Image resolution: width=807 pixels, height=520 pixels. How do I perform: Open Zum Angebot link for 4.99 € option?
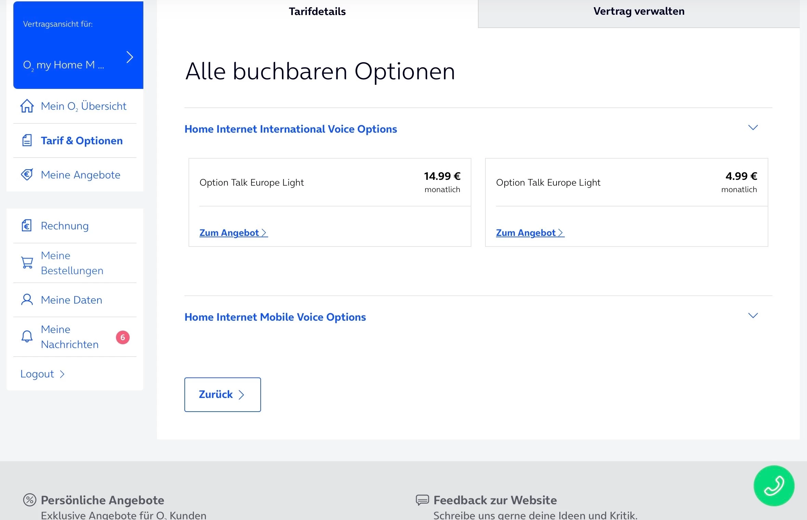530,233
